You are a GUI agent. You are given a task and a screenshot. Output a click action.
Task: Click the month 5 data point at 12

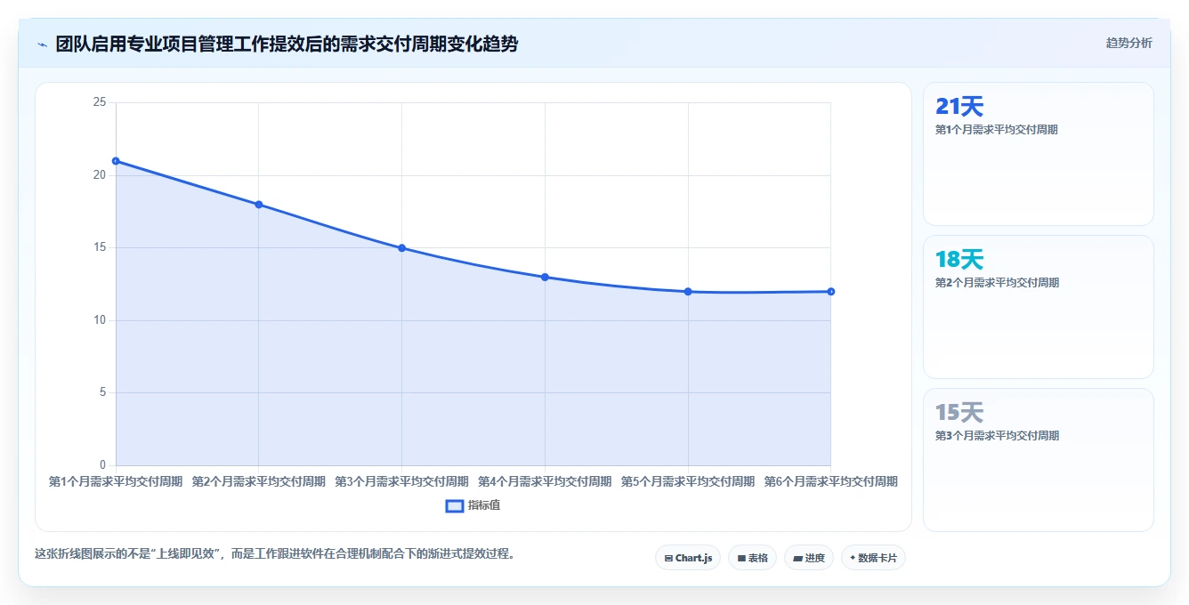click(688, 292)
